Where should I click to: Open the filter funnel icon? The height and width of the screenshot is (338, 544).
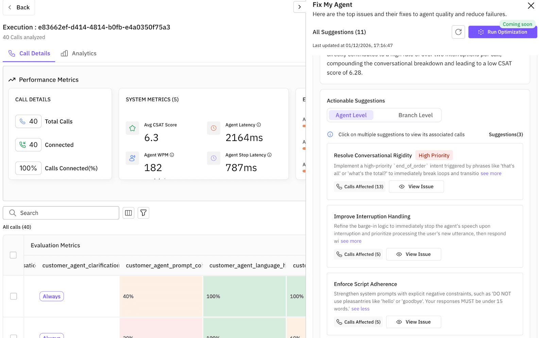[x=143, y=213]
